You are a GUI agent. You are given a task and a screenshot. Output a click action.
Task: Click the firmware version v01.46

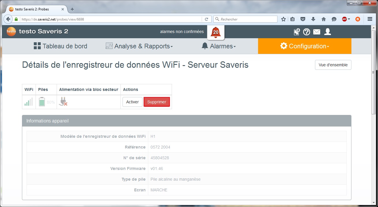click(x=157, y=168)
